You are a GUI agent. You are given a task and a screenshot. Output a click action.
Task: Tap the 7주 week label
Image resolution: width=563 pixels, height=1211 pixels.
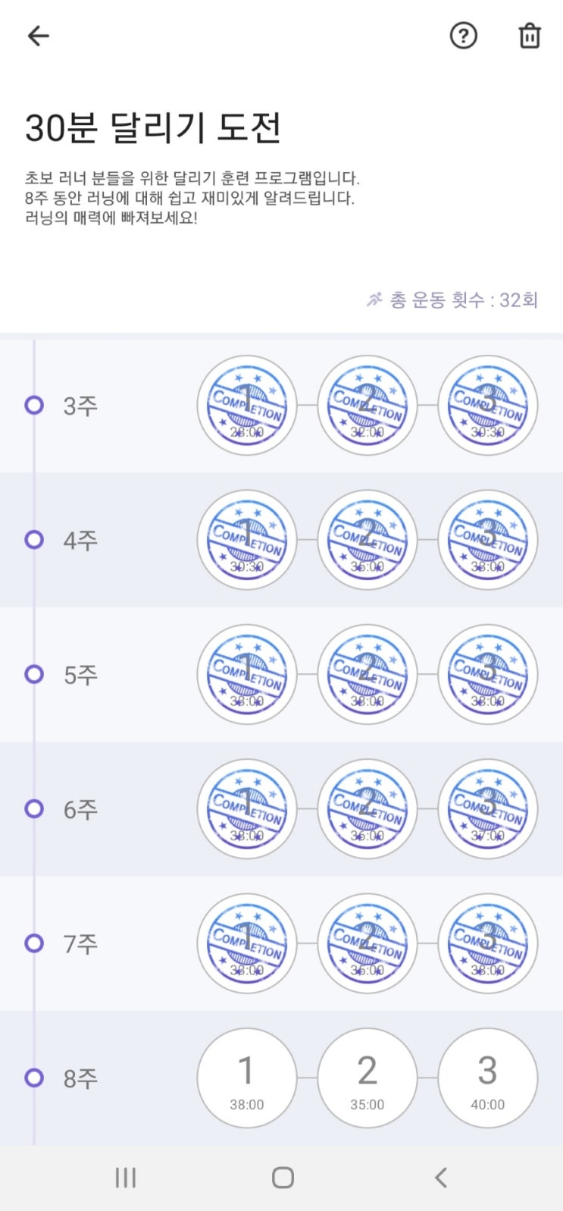pos(80,943)
